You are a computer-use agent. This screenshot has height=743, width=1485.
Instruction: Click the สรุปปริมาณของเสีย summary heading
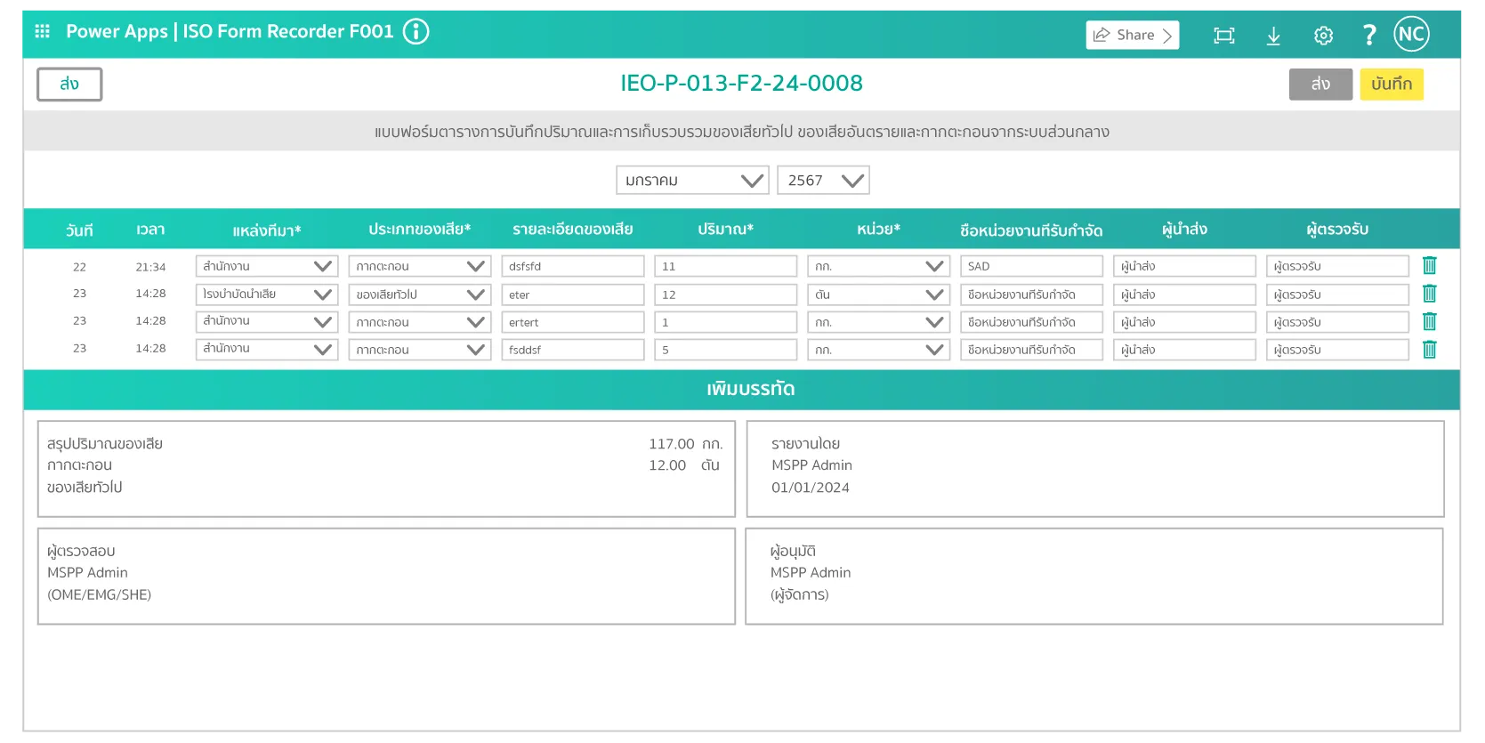(x=105, y=444)
